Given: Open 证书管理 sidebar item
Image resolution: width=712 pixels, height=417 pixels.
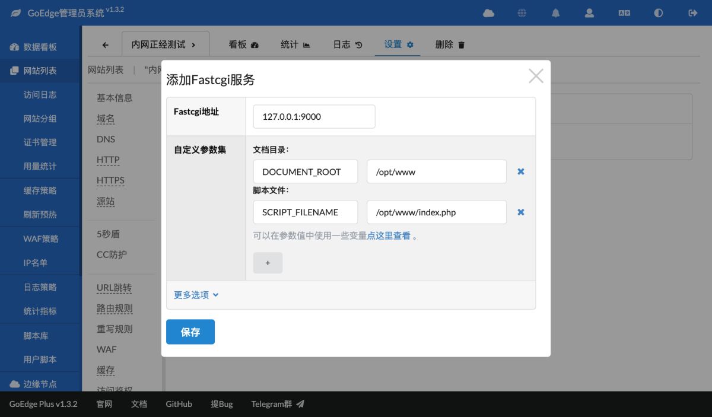Looking at the screenshot, I should coord(40,142).
